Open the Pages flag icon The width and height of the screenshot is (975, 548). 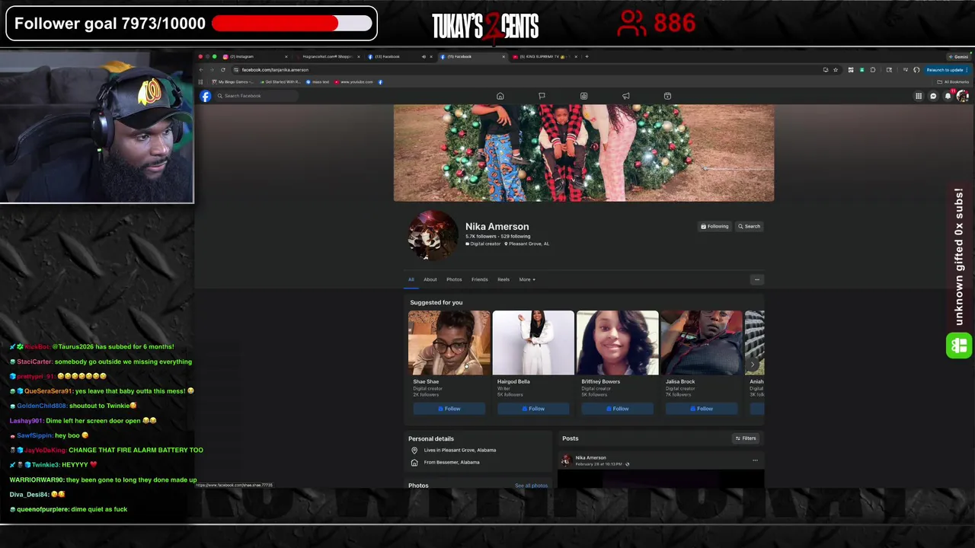542,96
